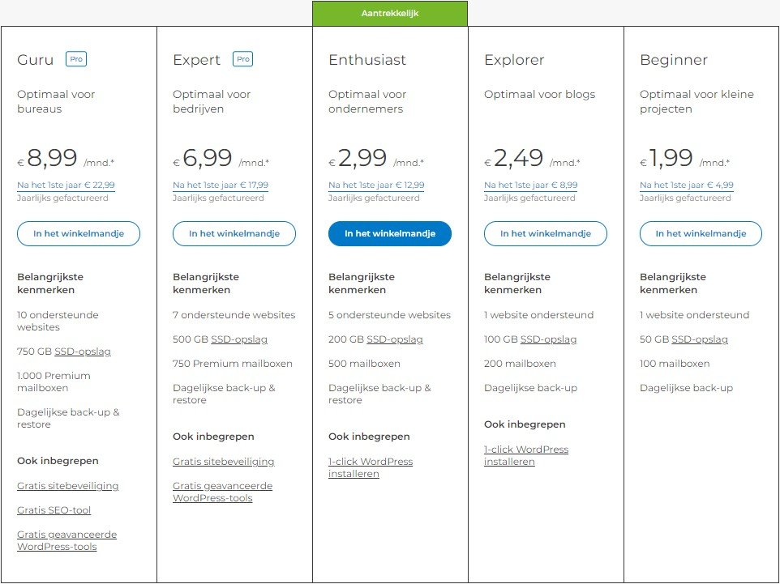Open the 'Na het 1ste jaar € 17,99' link
The image size is (780, 584).
coord(220,185)
